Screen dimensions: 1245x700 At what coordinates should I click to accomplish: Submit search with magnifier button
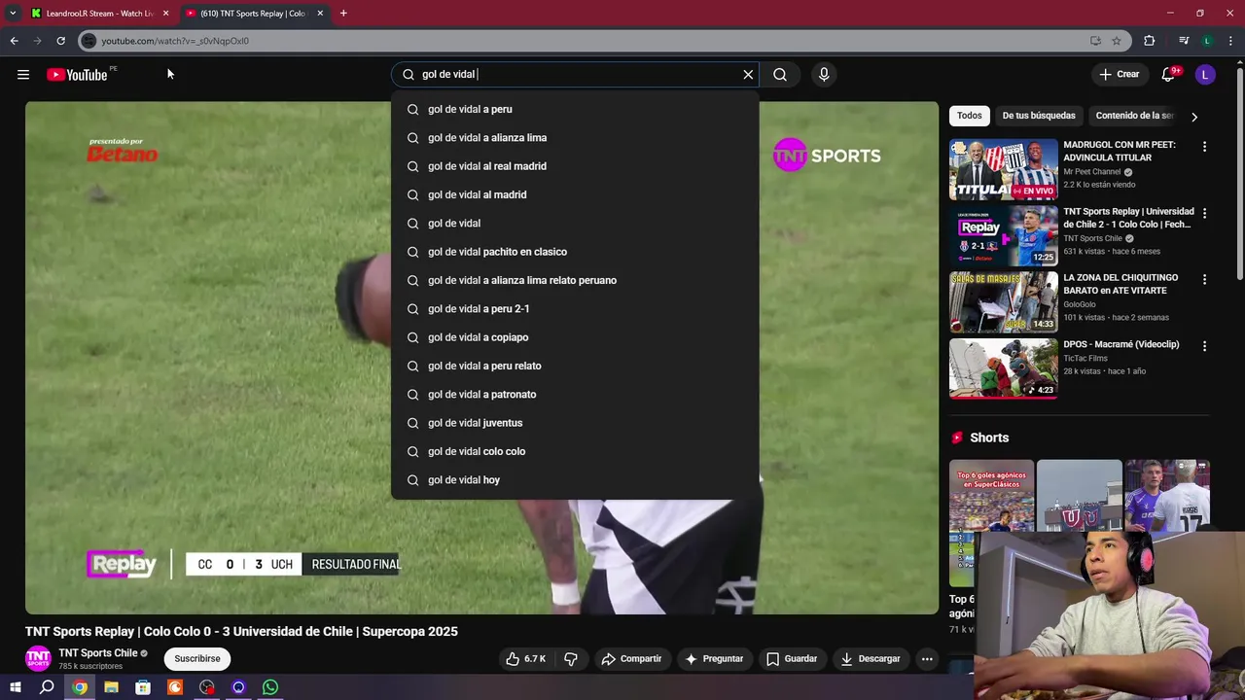780,74
